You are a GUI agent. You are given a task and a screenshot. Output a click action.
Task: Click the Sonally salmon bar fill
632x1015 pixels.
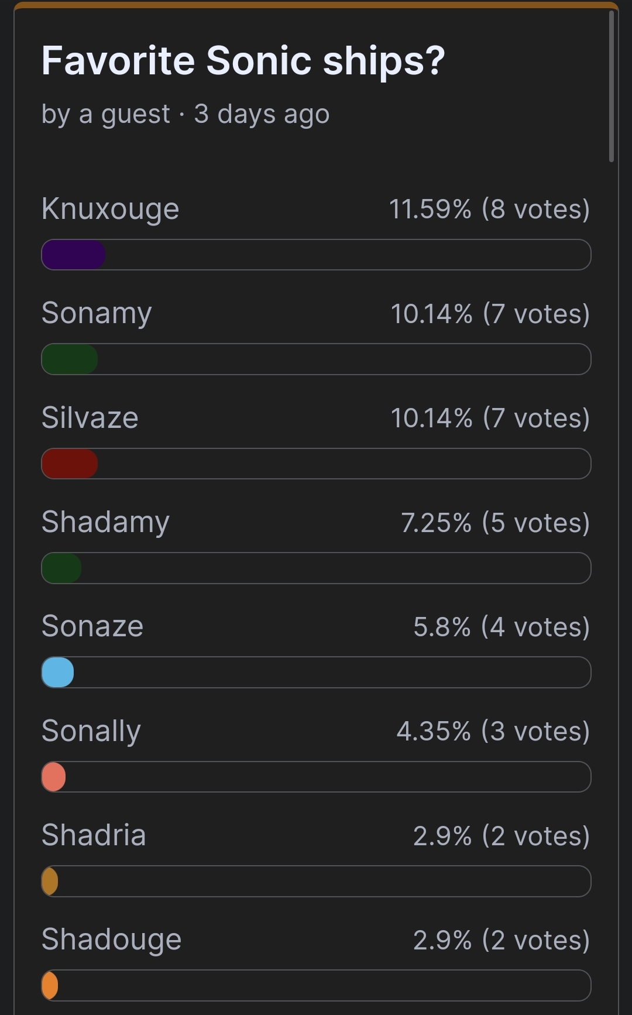(x=54, y=777)
